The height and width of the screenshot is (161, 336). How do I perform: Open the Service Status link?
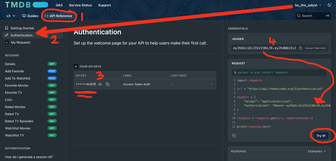tap(80, 5)
